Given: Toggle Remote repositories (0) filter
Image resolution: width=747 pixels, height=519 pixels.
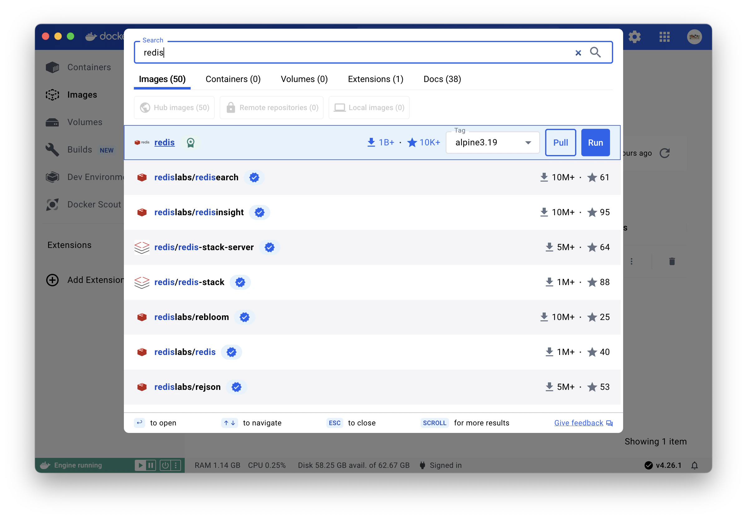Looking at the screenshot, I should [x=271, y=108].
